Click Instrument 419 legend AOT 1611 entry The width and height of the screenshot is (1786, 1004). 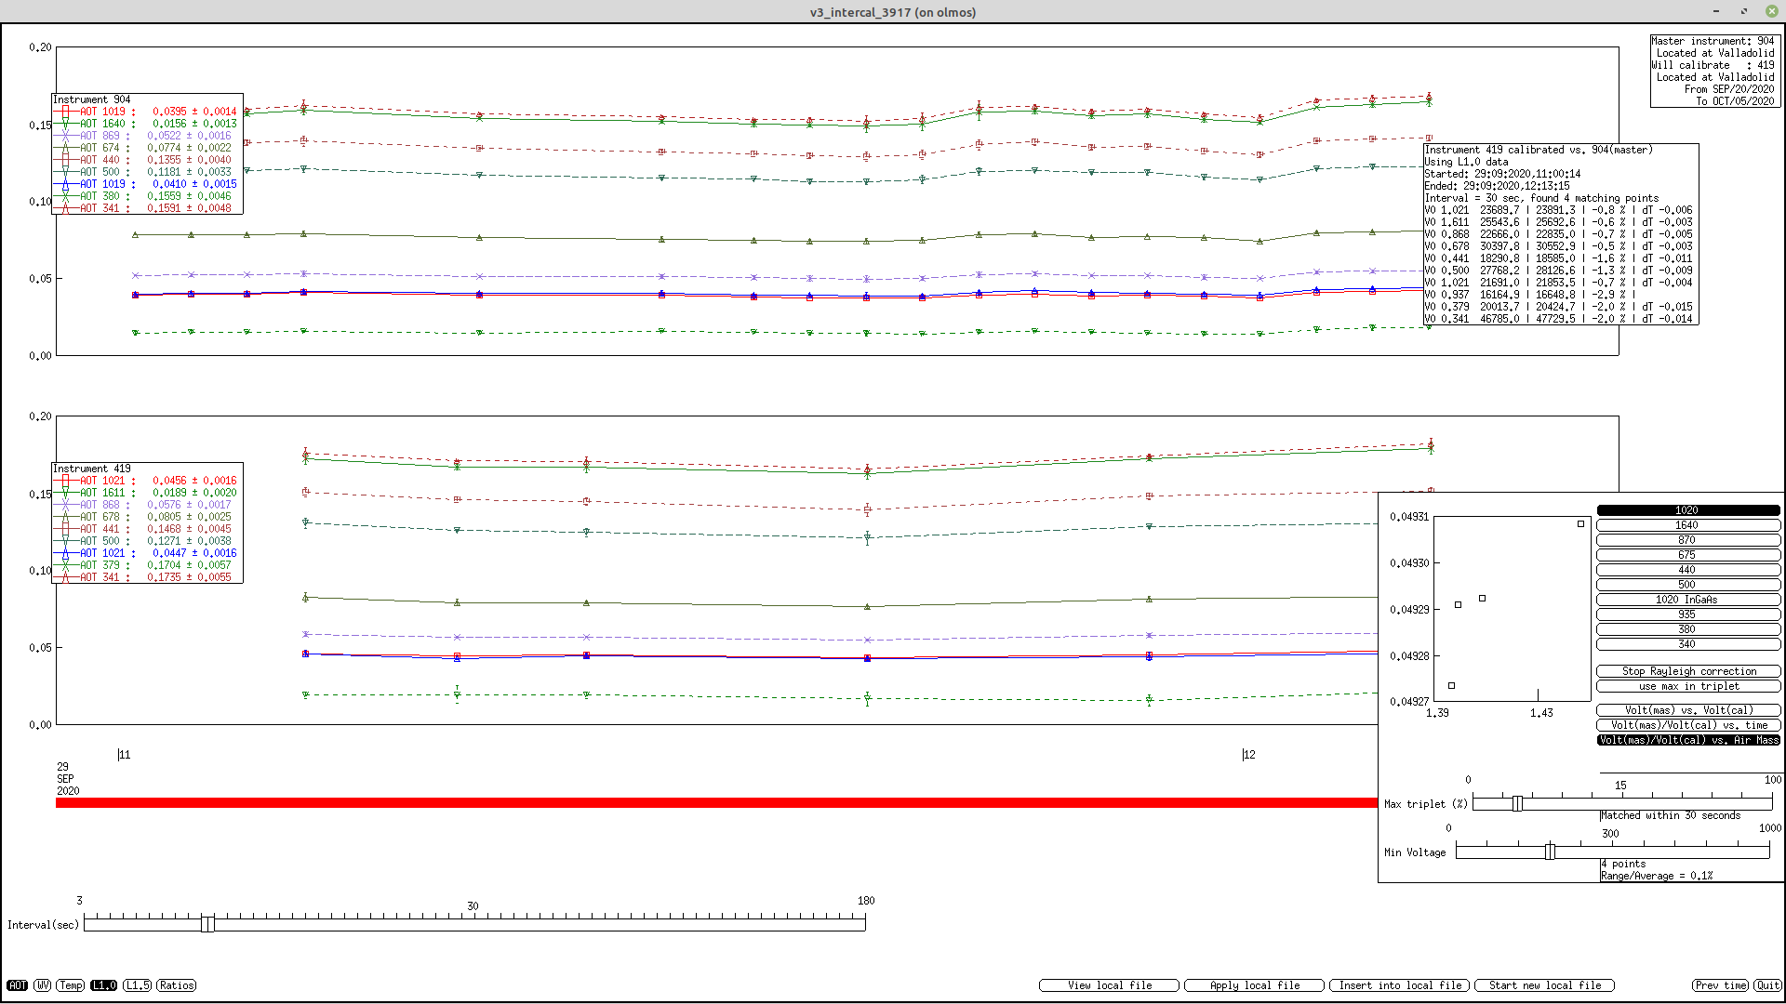(147, 493)
